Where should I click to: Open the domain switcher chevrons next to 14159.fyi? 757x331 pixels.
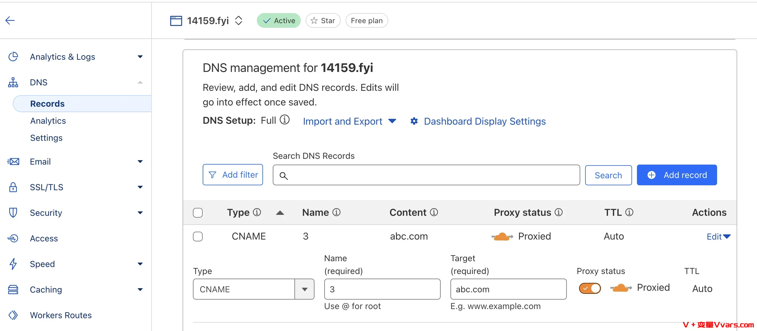point(239,21)
